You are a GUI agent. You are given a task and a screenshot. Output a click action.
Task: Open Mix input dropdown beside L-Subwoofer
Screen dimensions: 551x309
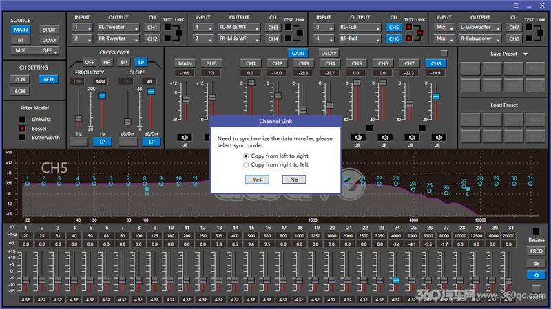[444, 28]
